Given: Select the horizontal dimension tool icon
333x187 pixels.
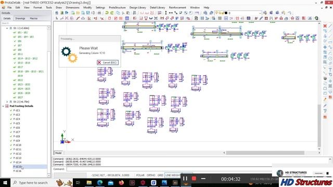Looking at the screenshot, I should [171, 13].
